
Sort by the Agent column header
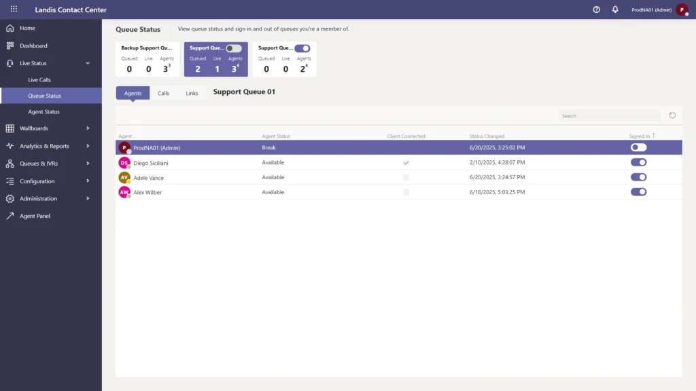[125, 136]
